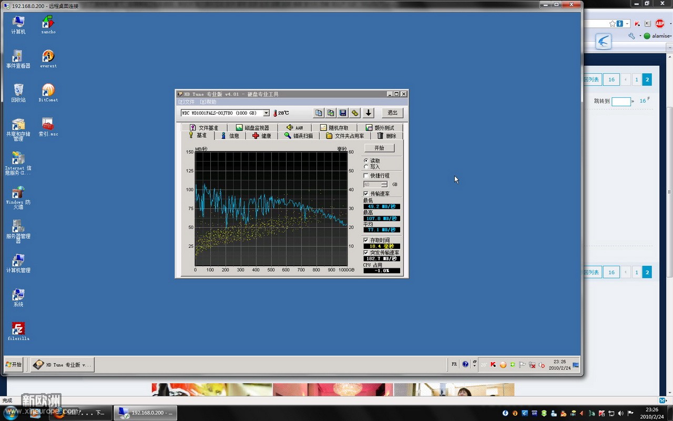This screenshot has height=421, width=673.
Task: Click the 跳转到 page number input field
Action: 621,102
